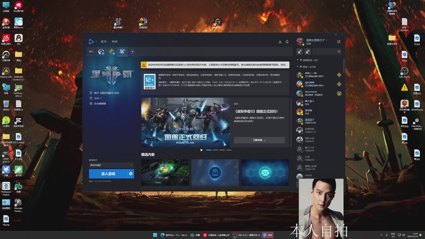
Task: Open the NetEase Cloud Music desktop icon
Action: [6, 39]
